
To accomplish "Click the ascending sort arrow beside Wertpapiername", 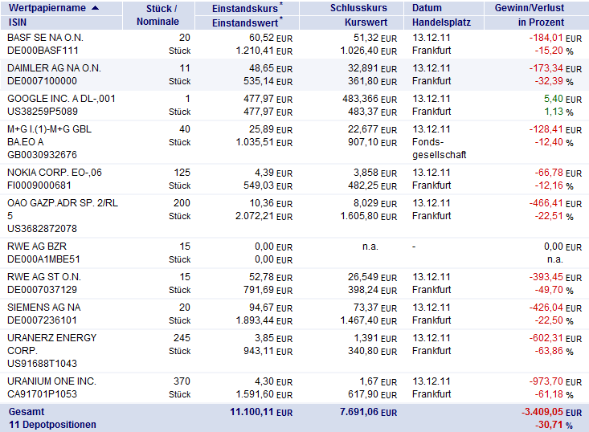I will click(x=96, y=8).
